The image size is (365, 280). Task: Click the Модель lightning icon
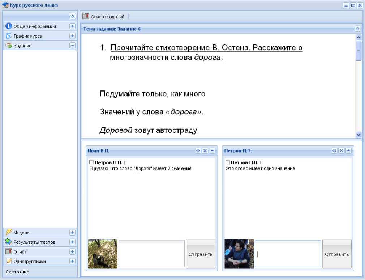[9, 232]
